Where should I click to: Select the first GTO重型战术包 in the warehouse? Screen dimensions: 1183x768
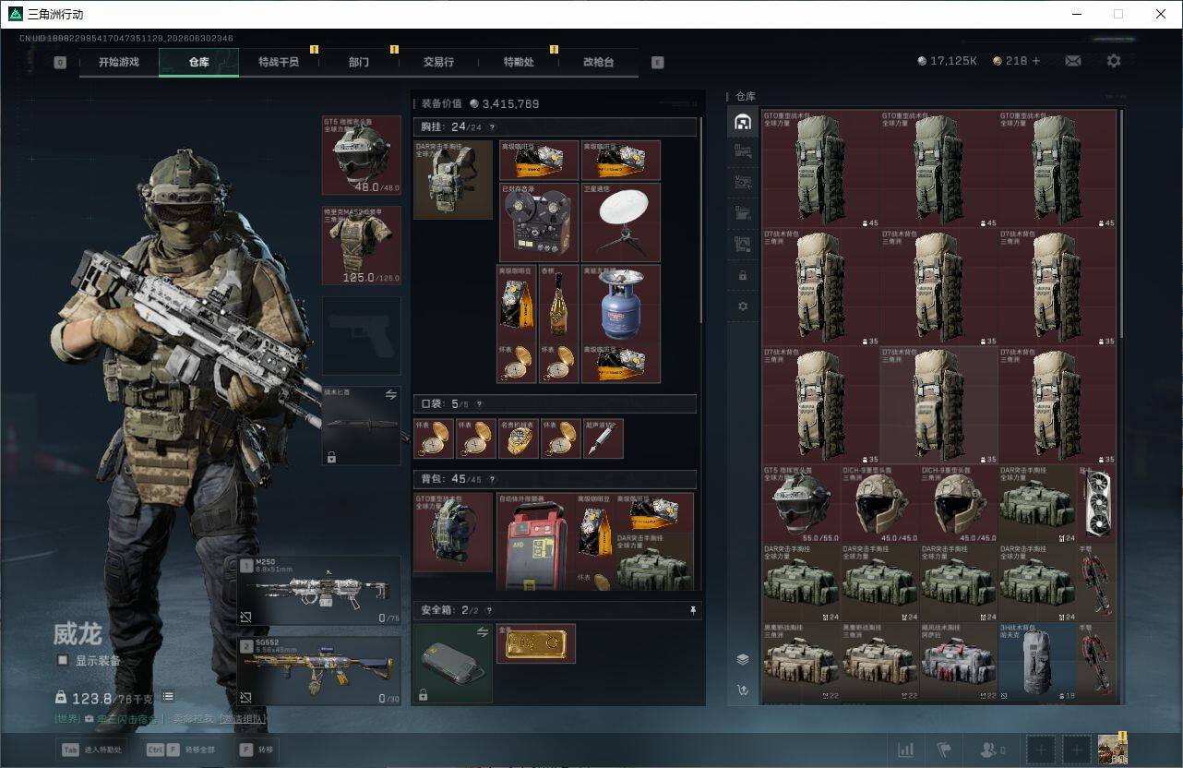point(821,169)
